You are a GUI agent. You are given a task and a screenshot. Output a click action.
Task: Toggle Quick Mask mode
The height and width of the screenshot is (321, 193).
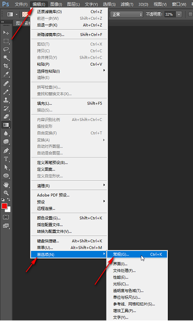(6, 217)
